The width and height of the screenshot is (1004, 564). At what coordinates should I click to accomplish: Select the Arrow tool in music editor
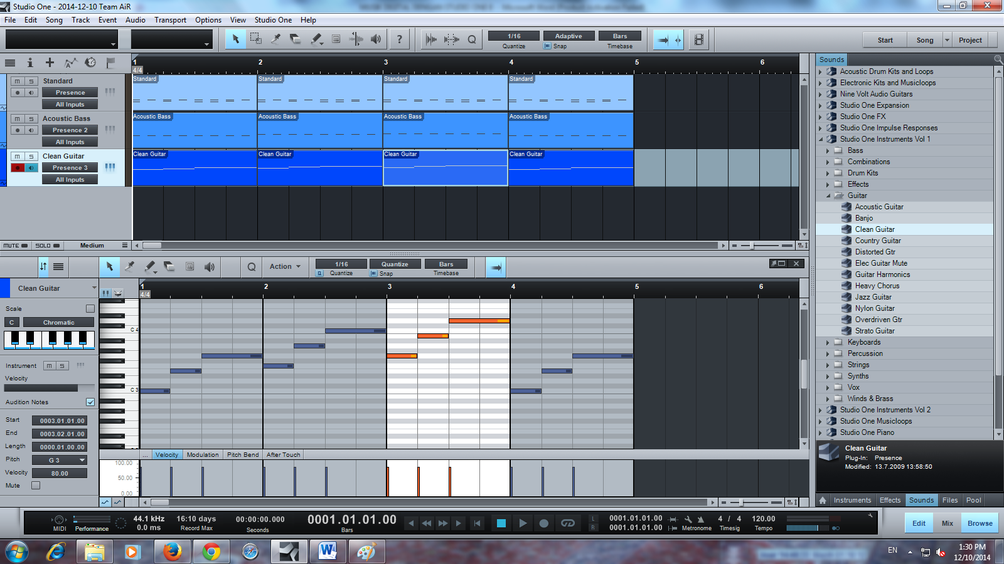coord(109,267)
